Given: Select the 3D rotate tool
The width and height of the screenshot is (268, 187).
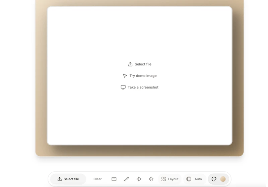Looking at the screenshot, I should click(151, 179).
